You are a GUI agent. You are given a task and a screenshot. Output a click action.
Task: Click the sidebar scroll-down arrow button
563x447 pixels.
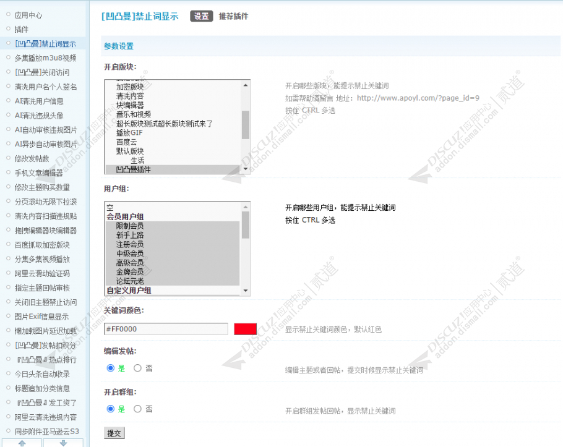[63, 443]
